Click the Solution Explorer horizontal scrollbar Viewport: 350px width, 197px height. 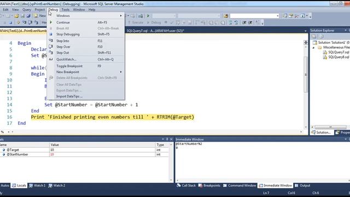pyautogui.click(x=330, y=127)
